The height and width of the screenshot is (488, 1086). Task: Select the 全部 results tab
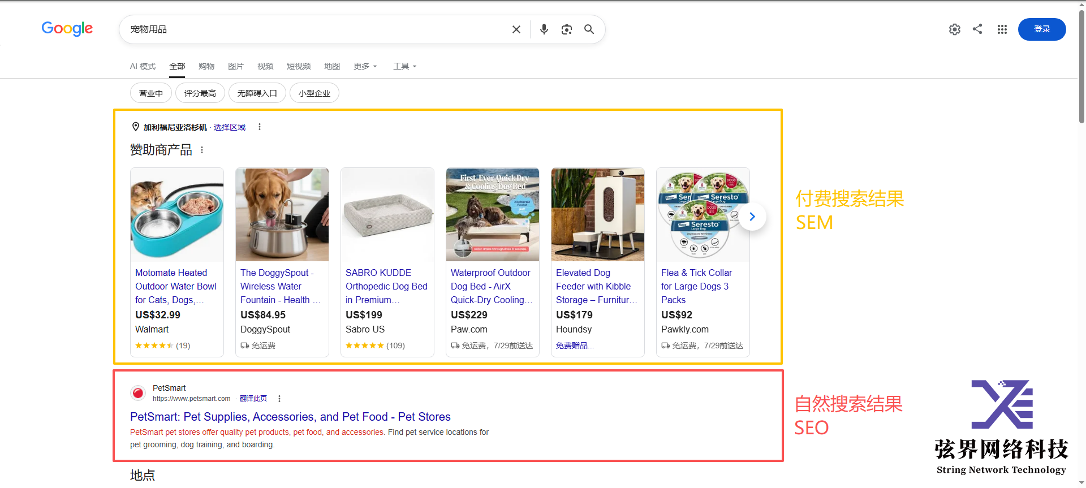click(x=177, y=66)
